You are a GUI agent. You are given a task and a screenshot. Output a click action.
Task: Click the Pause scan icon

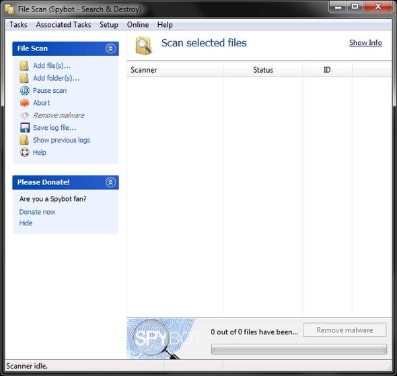pos(24,90)
